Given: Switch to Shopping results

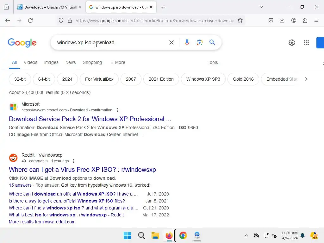Looking at the screenshot, I should point(92,62).
